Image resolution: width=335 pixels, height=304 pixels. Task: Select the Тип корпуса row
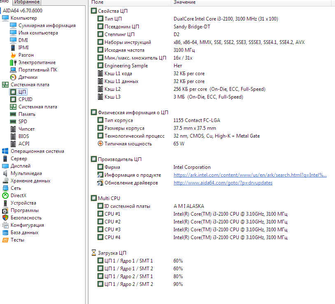[x=158, y=120]
